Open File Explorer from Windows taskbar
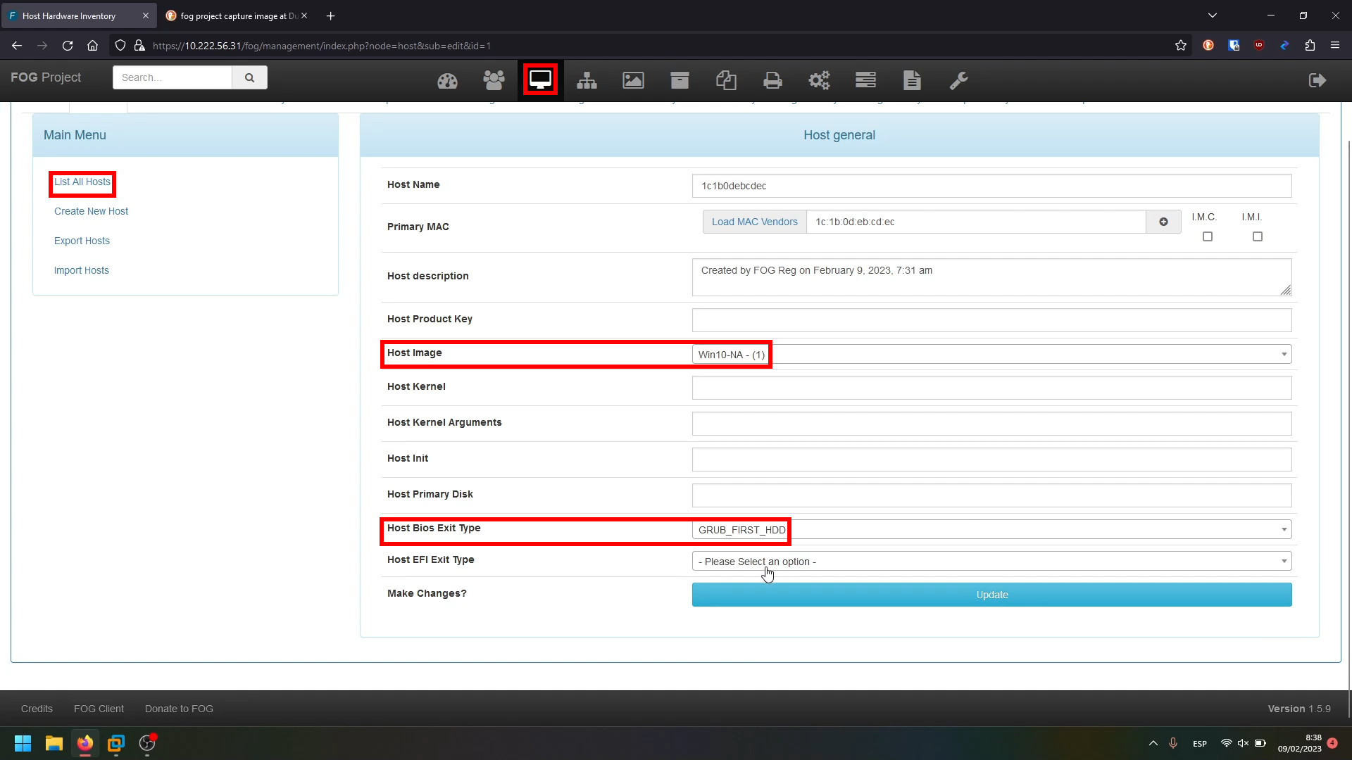 click(54, 743)
